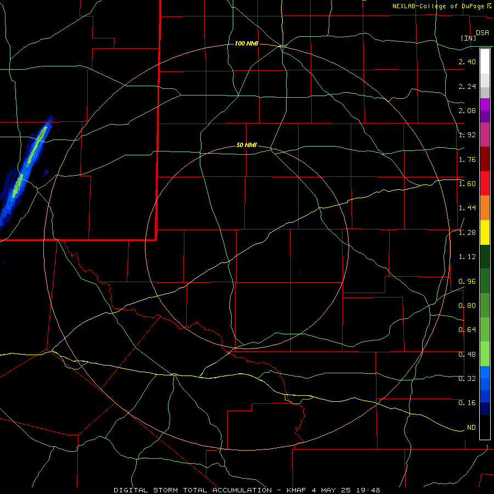Pick the white swatch atop the color scale
The image size is (494, 494).
point(485,61)
